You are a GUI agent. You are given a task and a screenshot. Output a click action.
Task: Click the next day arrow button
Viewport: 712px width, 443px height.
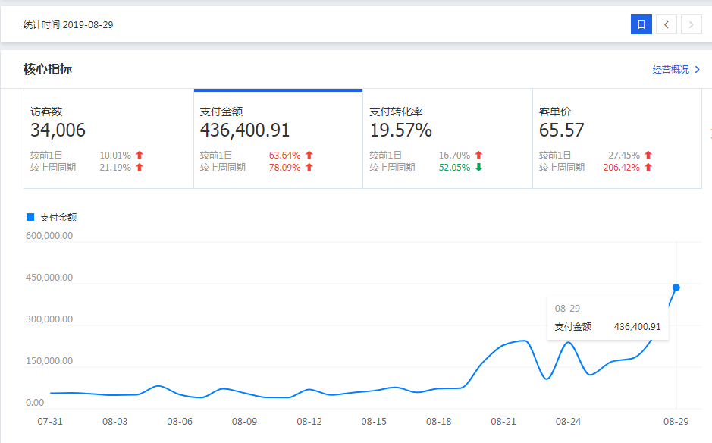point(691,25)
